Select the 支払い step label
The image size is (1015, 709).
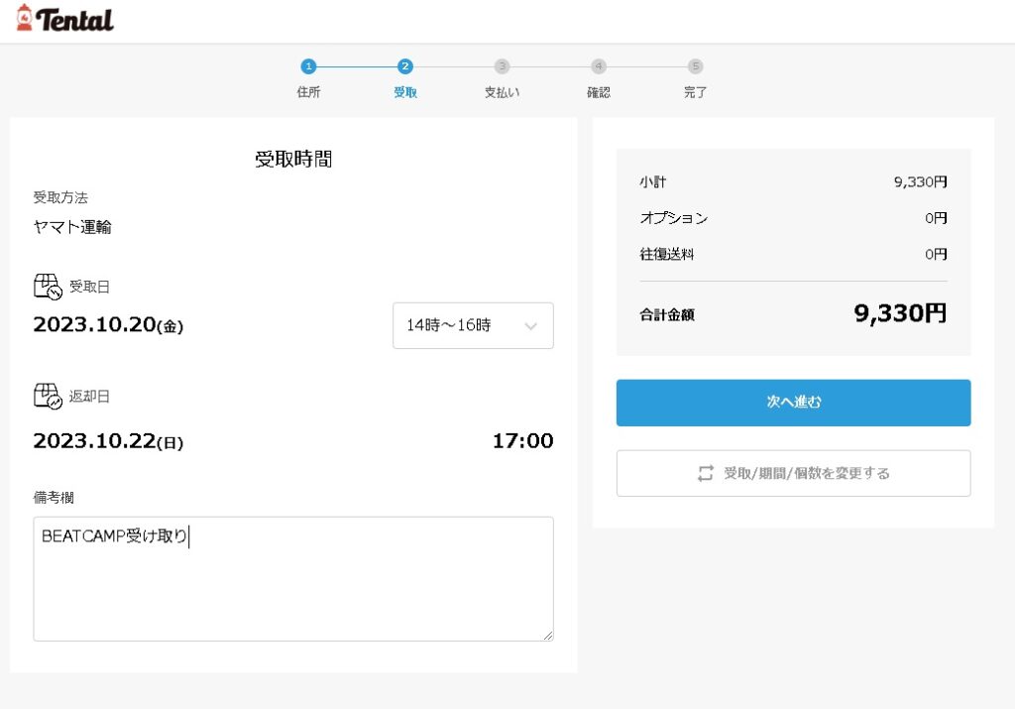(502, 92)
